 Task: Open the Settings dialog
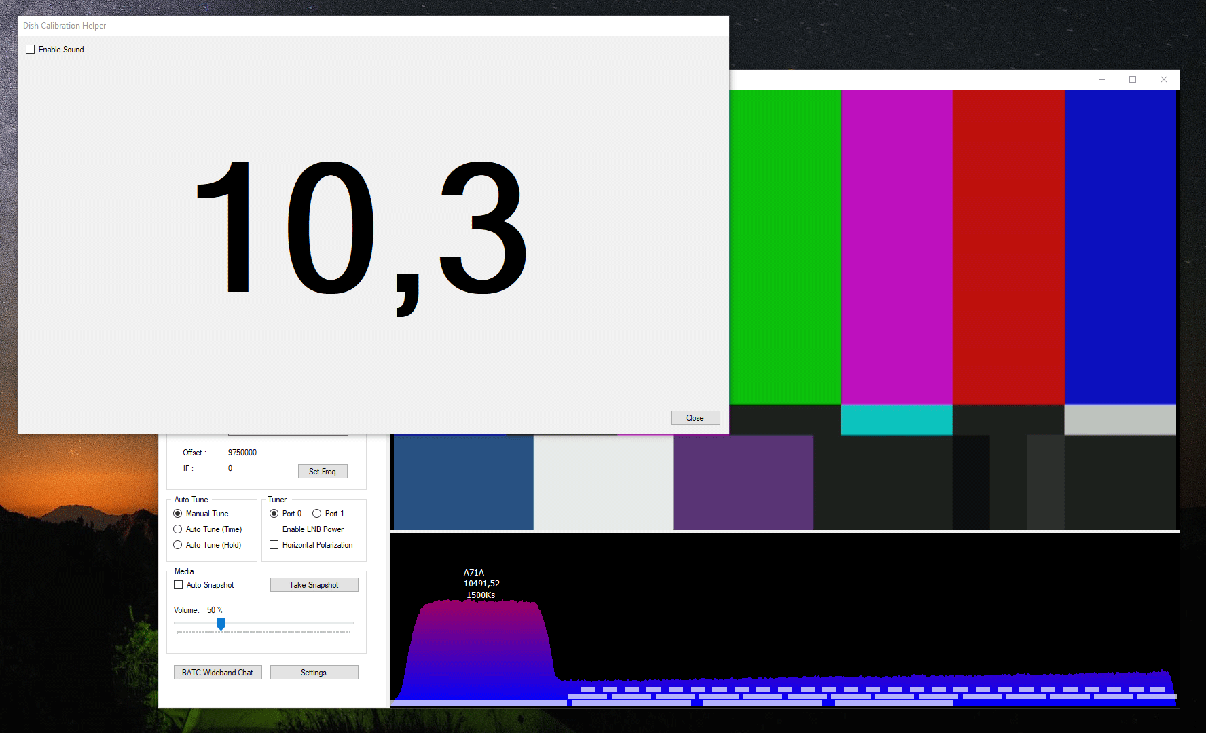click(x=314, y=673)
